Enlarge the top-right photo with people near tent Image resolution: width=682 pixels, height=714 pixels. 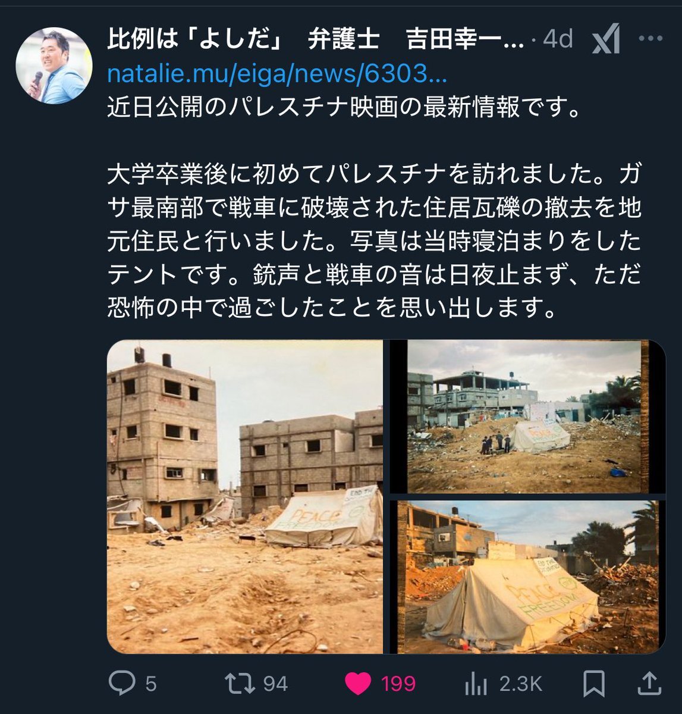527,416
